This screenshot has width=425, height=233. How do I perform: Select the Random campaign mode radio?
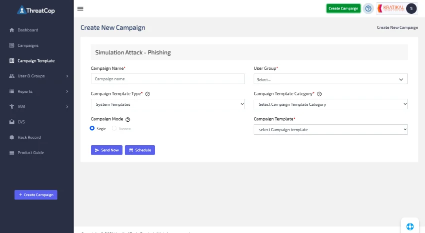pos(114,128)
